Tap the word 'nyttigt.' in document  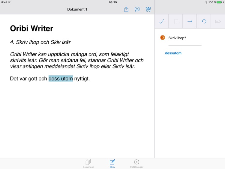coord(82,79)
